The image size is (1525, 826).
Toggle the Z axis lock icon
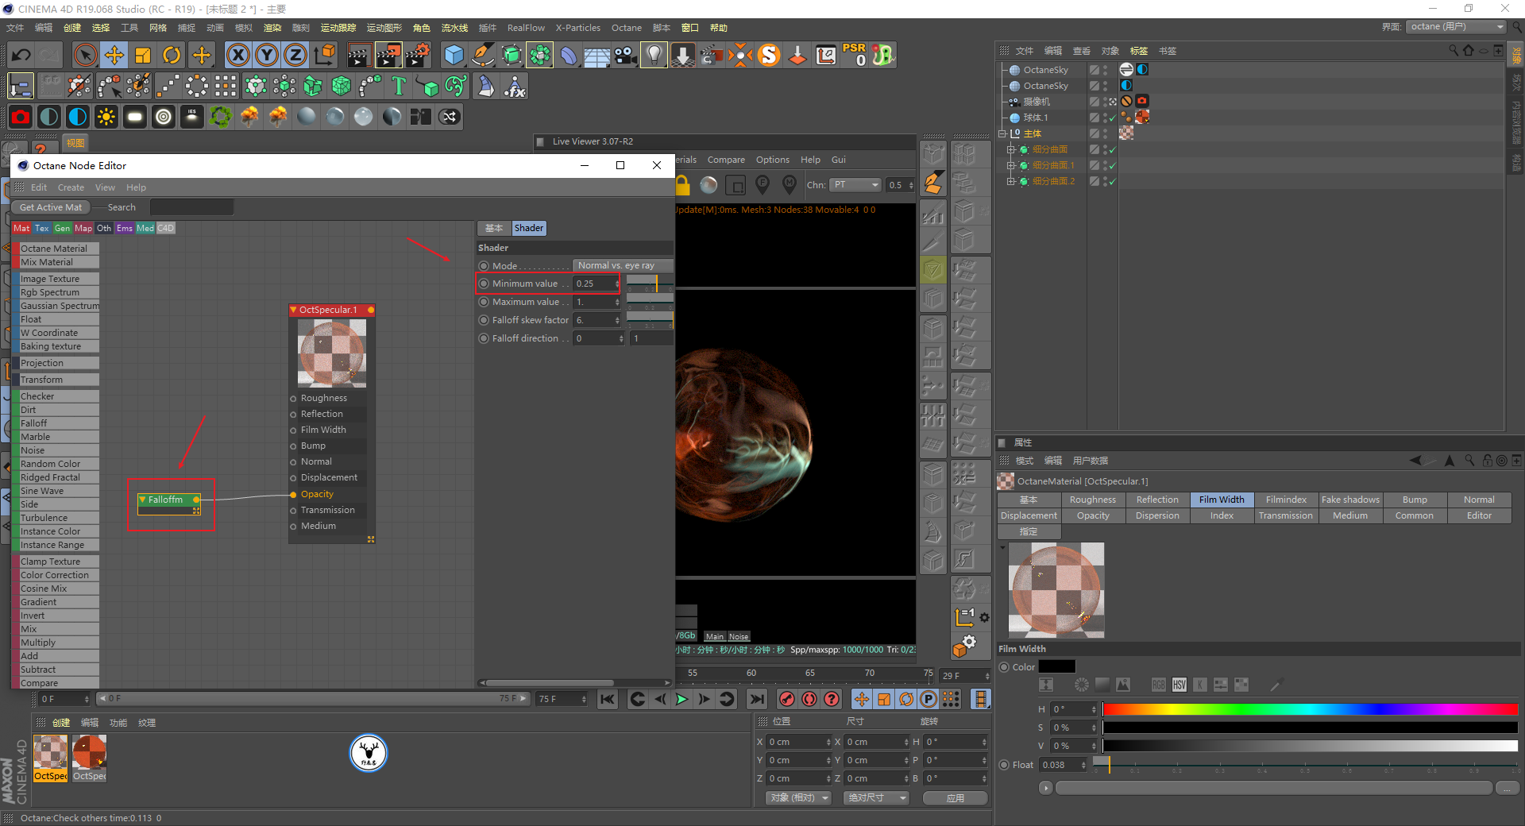295,55
